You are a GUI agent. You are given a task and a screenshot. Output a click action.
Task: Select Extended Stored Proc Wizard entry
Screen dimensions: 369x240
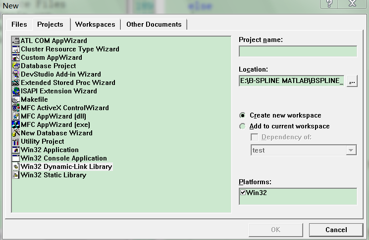(x=68, y=82)
